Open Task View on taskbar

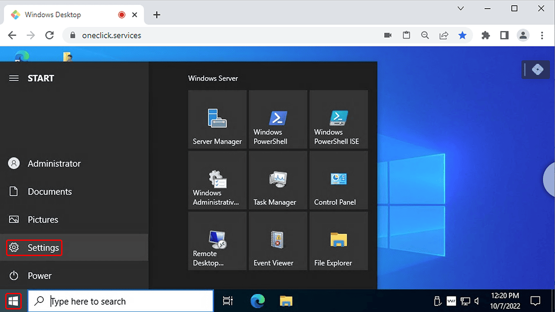[x=228, y=301]
